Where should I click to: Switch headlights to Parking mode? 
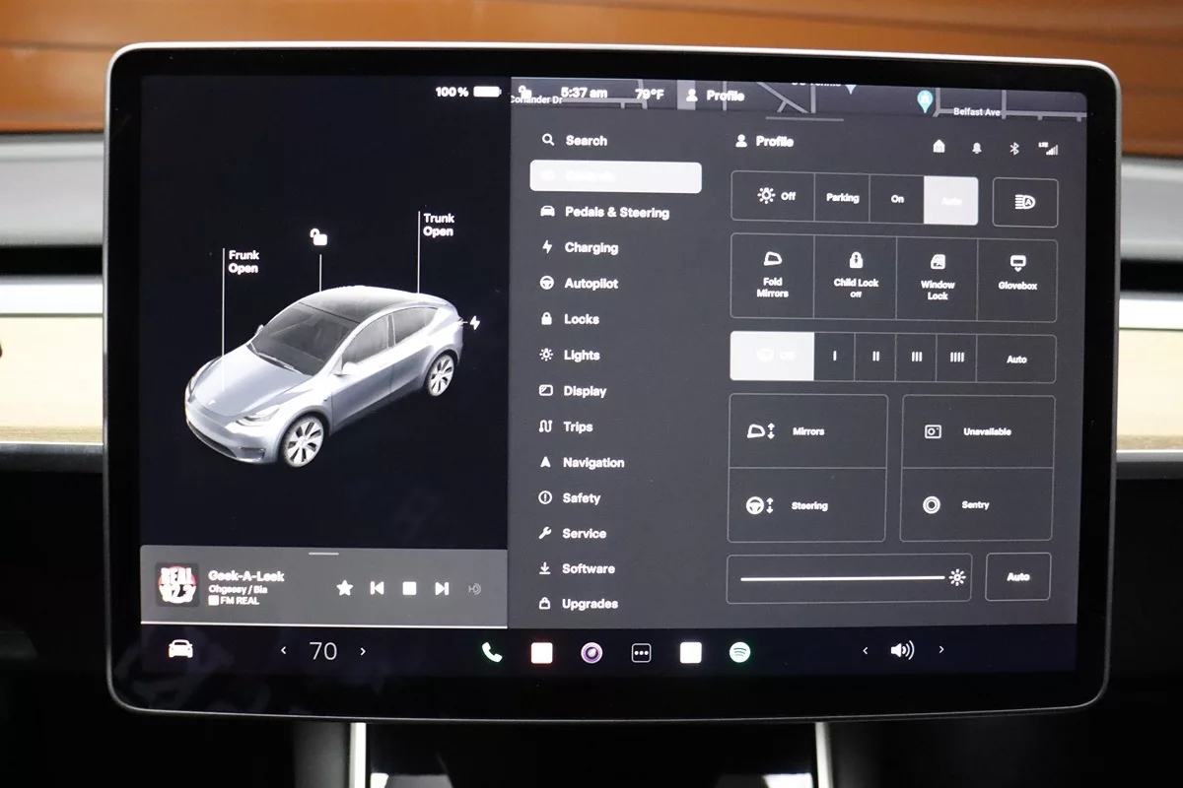842,198
